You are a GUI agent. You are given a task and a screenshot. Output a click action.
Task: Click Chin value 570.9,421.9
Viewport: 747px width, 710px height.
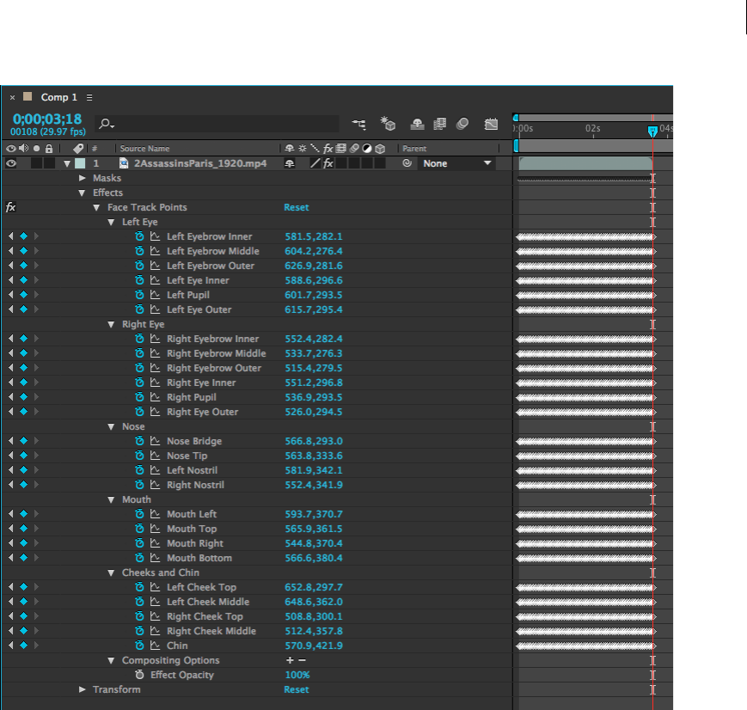314,646
